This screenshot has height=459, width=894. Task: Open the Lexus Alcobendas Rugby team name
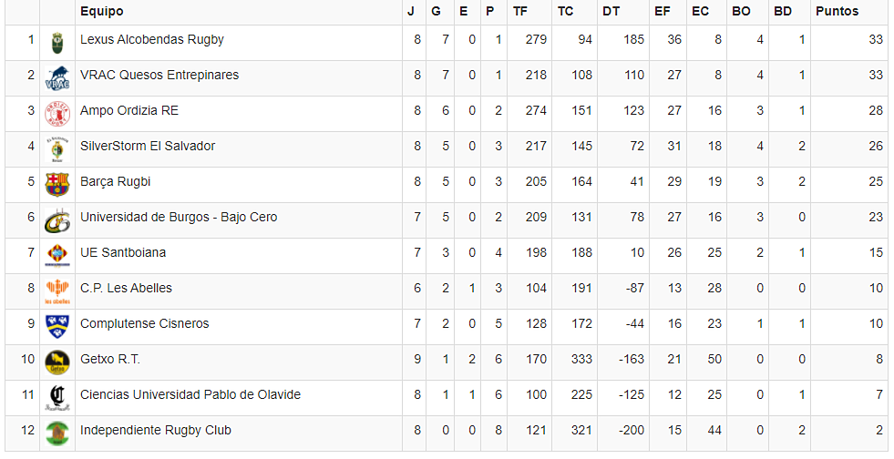click(151, 40)
